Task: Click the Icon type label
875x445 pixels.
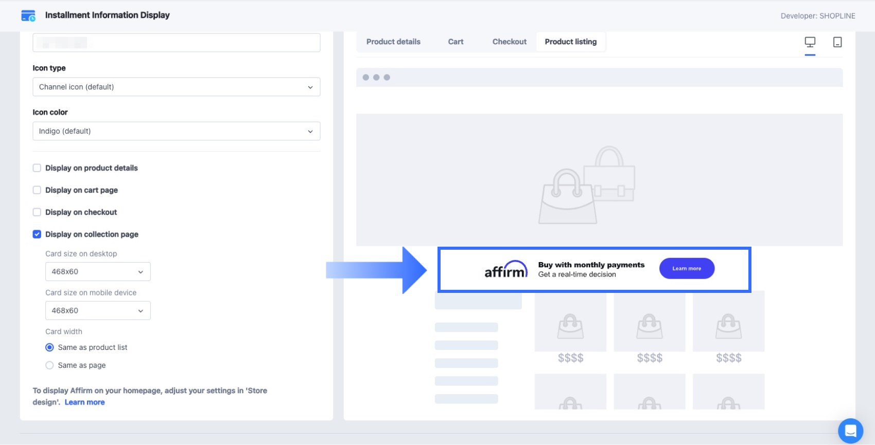Action: (x=49, y=68)
